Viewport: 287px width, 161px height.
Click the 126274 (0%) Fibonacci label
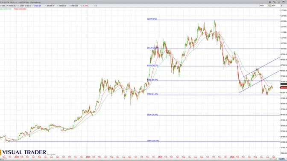point(152,19)
